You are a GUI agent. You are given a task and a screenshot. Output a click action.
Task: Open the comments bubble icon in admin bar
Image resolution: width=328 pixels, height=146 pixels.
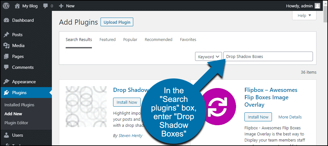click(x=45, y=6)
